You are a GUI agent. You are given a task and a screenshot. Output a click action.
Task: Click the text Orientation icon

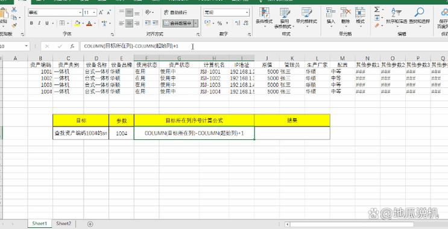(148, 12)
